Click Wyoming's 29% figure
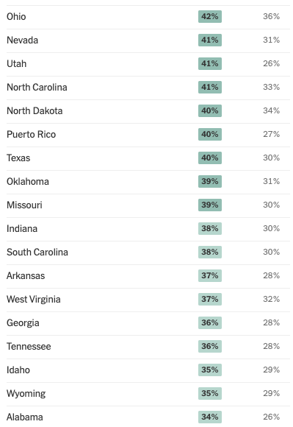This screenshot has height=427, width=293. pos(271,393)
